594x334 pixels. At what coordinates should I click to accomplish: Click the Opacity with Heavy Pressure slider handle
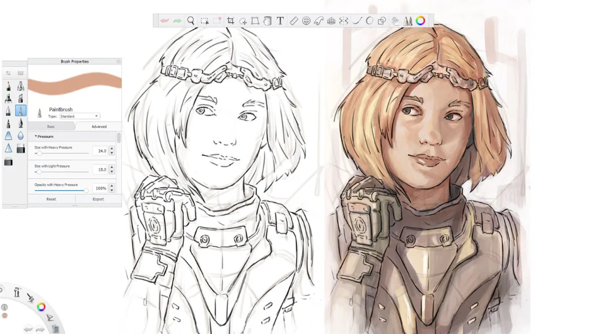pyautogui.click(x=87, y=190)
